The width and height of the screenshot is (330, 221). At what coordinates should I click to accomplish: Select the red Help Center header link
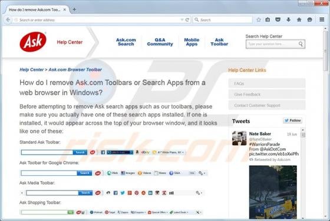(70, 42)
